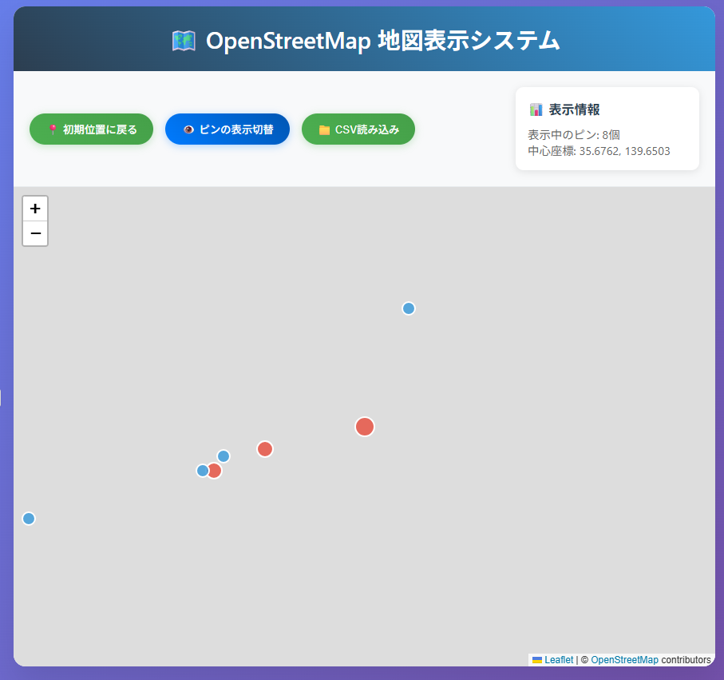Toggle pin visibility with ピンの表示切替
This screenshot has width=724, height=680.
click(227, 129)
